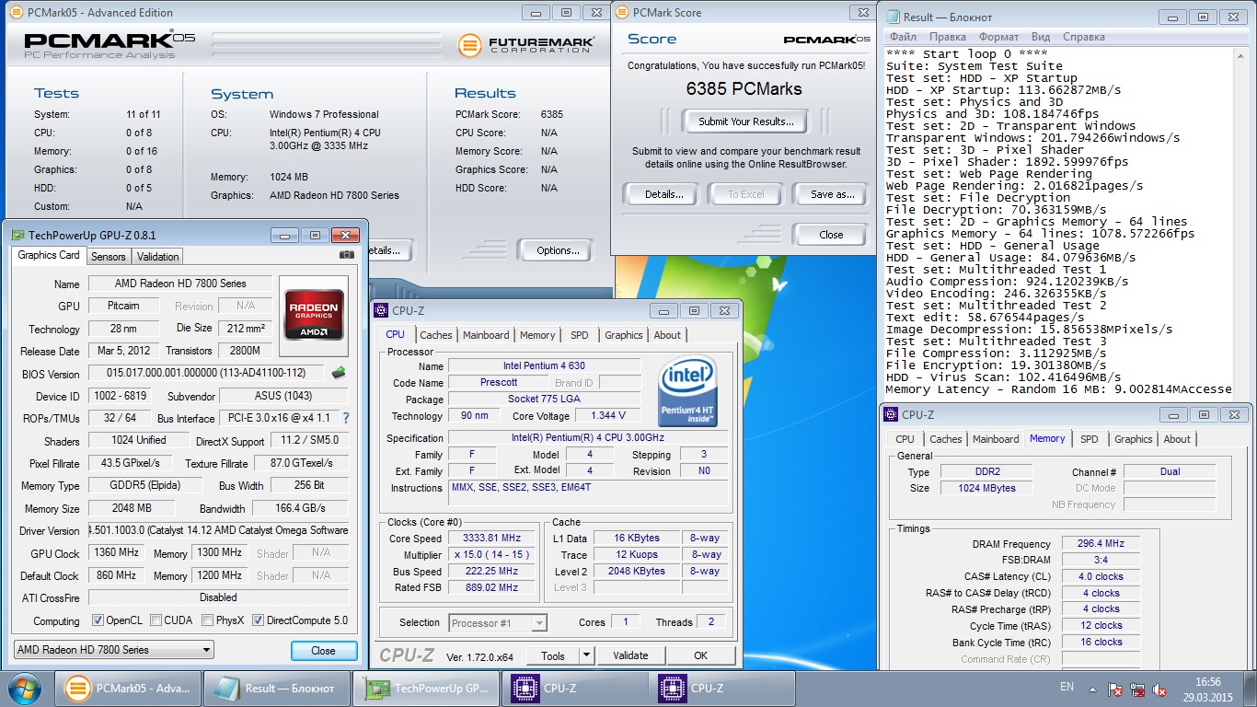Click the BIOS save chip icon in GPU-Z
This screenshot has width=1257, height=707.
tap(340, 373)
